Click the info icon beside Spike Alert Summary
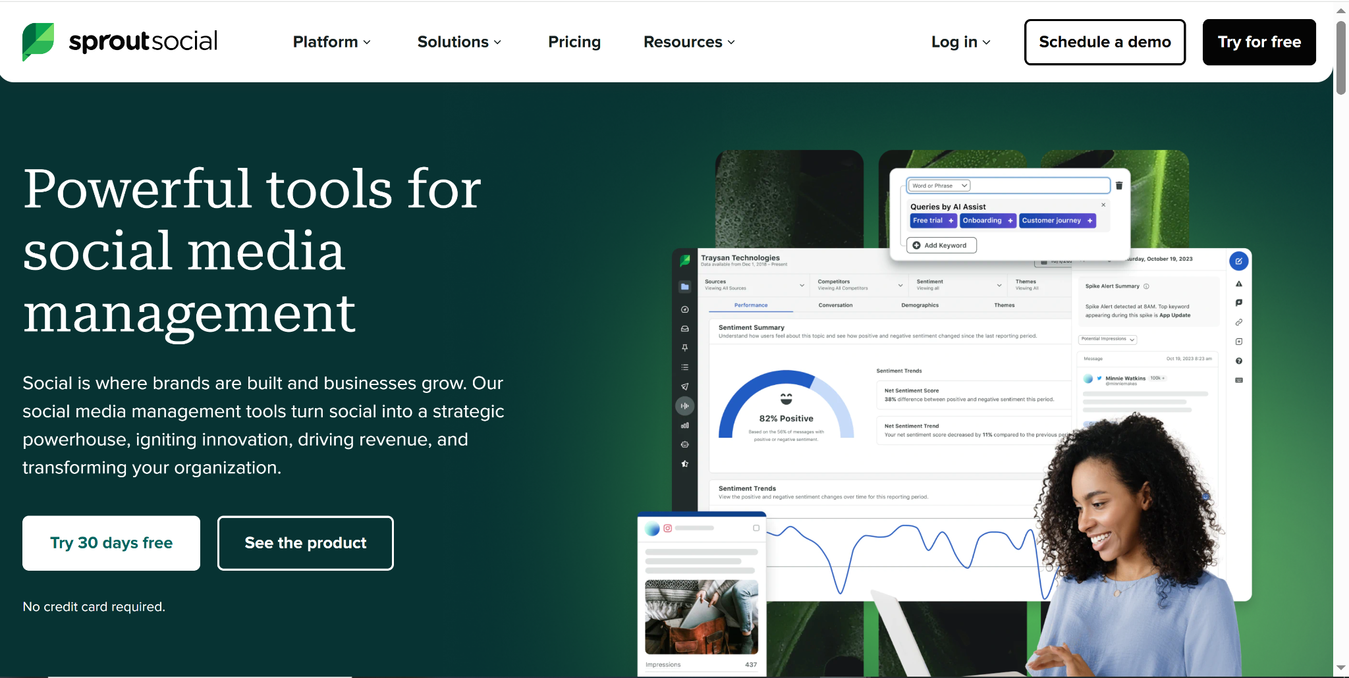The width and height of the screenshot is (1349, 678). coord(1146,286)
